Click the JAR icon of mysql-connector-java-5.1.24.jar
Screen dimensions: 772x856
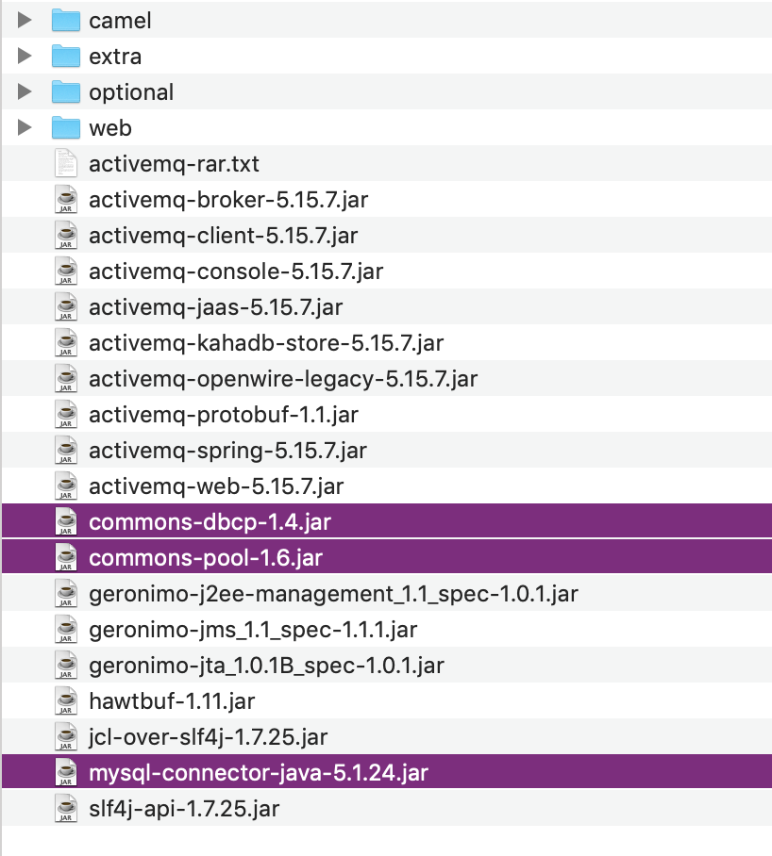point(66,772)
